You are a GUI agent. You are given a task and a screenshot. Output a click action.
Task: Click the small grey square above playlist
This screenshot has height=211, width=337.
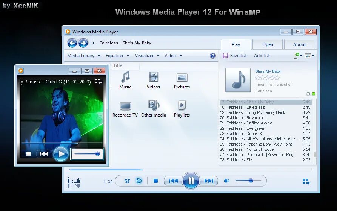tap(308, 94)
